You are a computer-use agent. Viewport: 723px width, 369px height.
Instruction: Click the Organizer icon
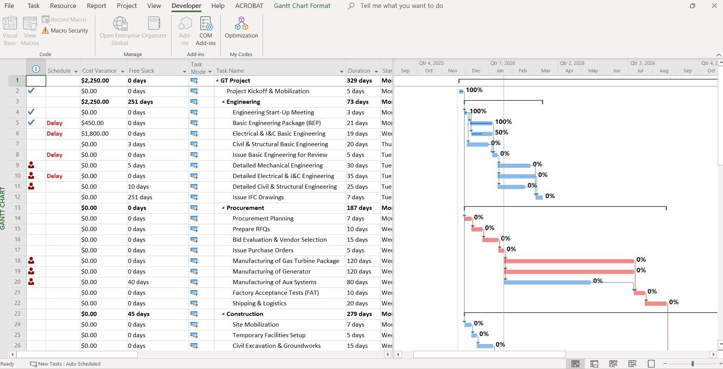click(x=154, y=30)
